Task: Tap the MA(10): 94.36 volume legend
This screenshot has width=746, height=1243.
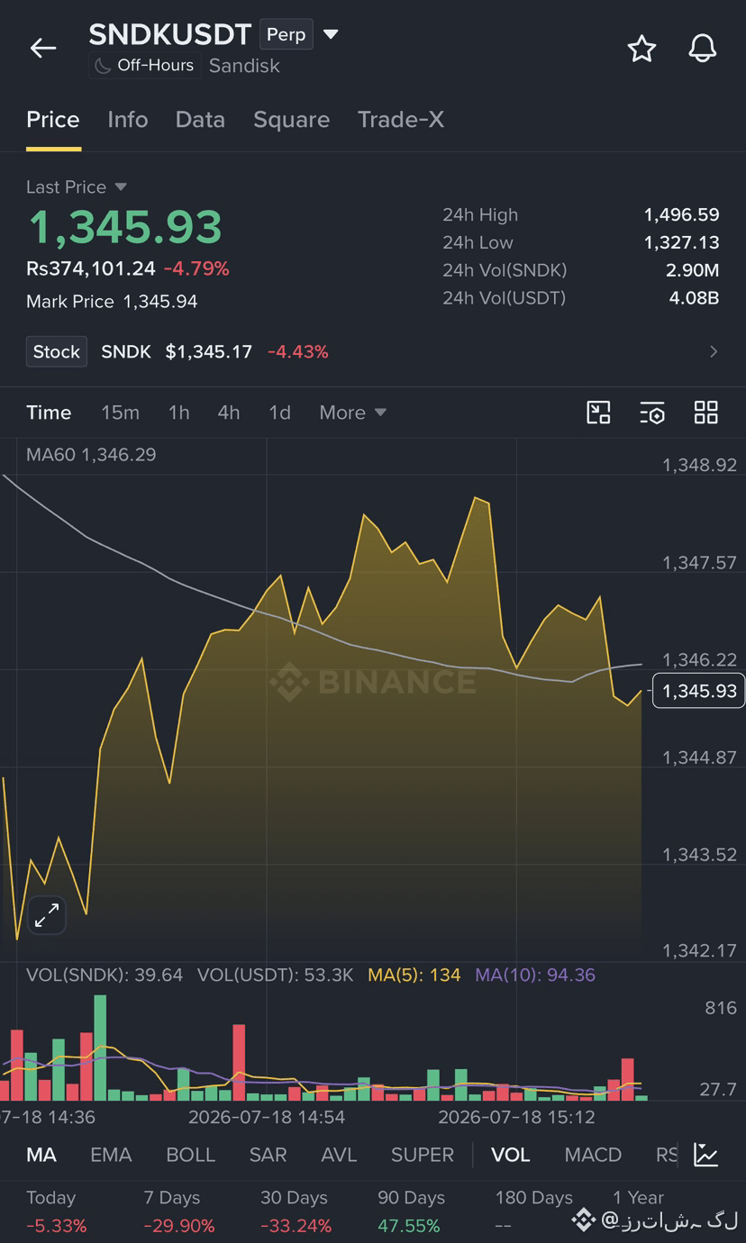Action: tap(535, 975)
